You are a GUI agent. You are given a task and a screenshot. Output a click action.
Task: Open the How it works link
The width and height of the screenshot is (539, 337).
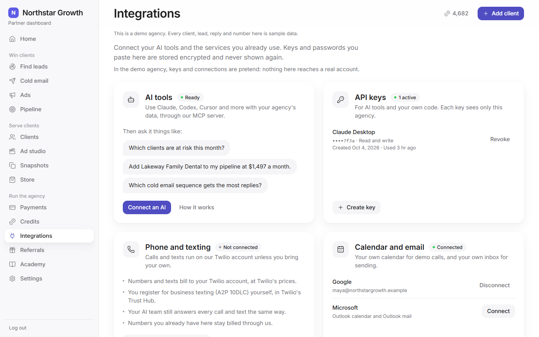(197, 207)
